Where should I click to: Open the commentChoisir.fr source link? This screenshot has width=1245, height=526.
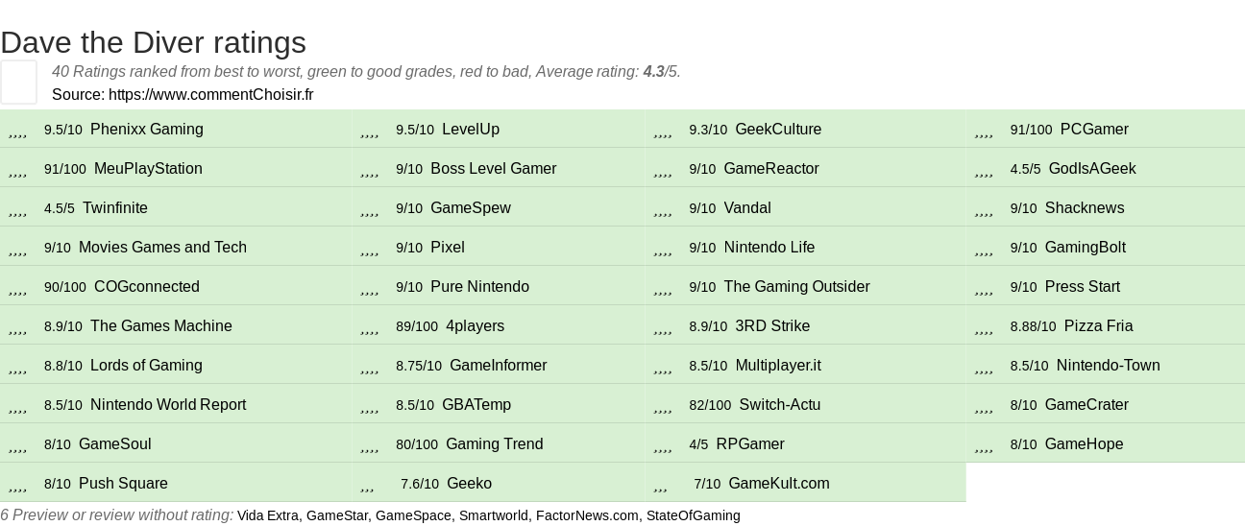210,94
